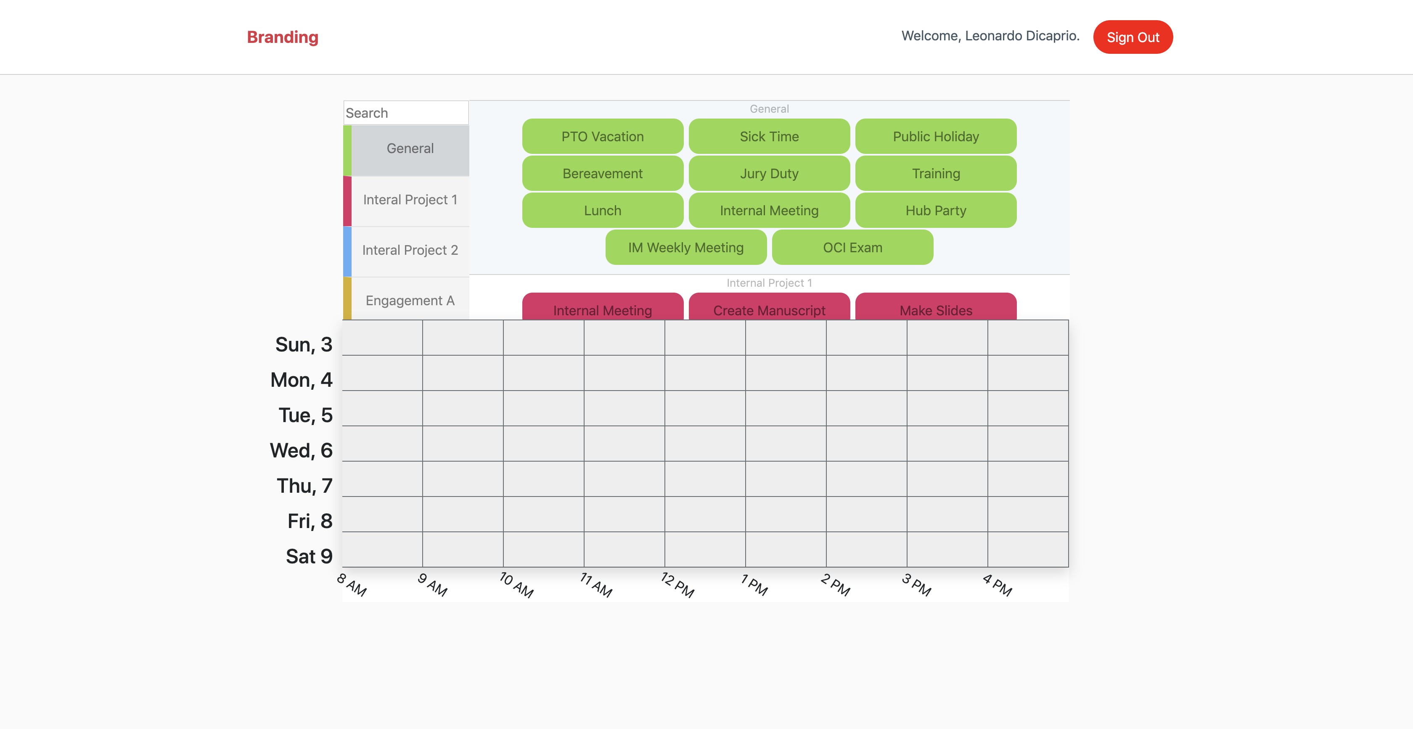
Task: Click IM Weekly Meeting button
Action: coord(685,248)
